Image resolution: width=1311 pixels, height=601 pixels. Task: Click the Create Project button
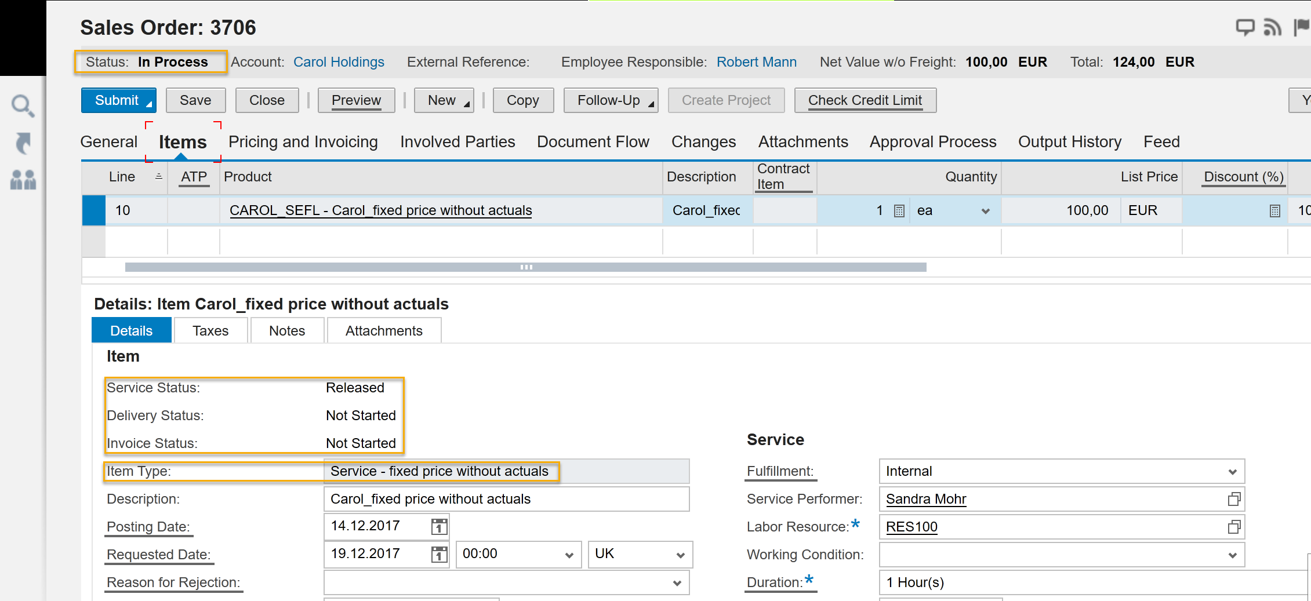coord(726,100)
